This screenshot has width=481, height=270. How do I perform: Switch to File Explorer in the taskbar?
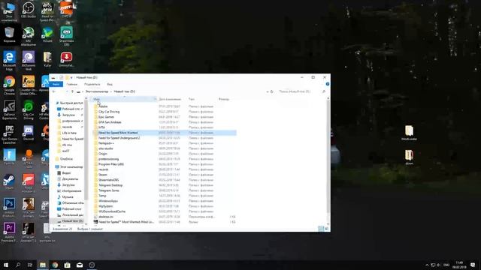click(43, 265)
